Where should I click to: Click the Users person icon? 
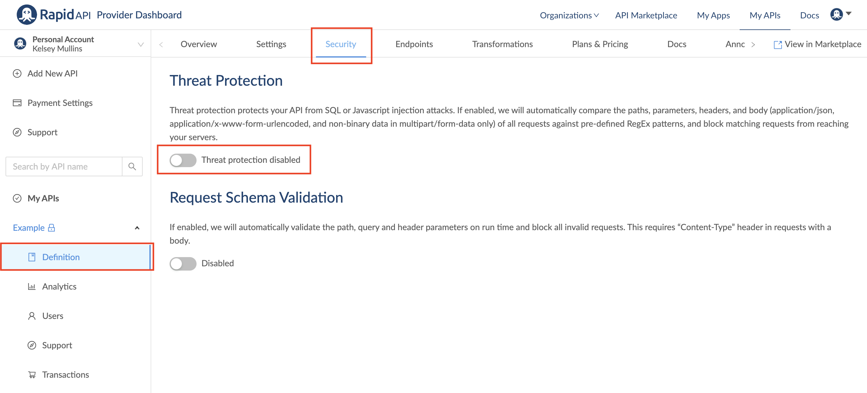32,316
